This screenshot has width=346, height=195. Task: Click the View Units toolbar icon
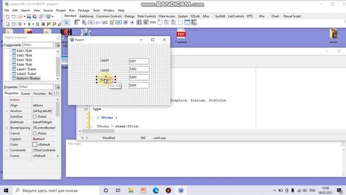[x=8, y=24]
